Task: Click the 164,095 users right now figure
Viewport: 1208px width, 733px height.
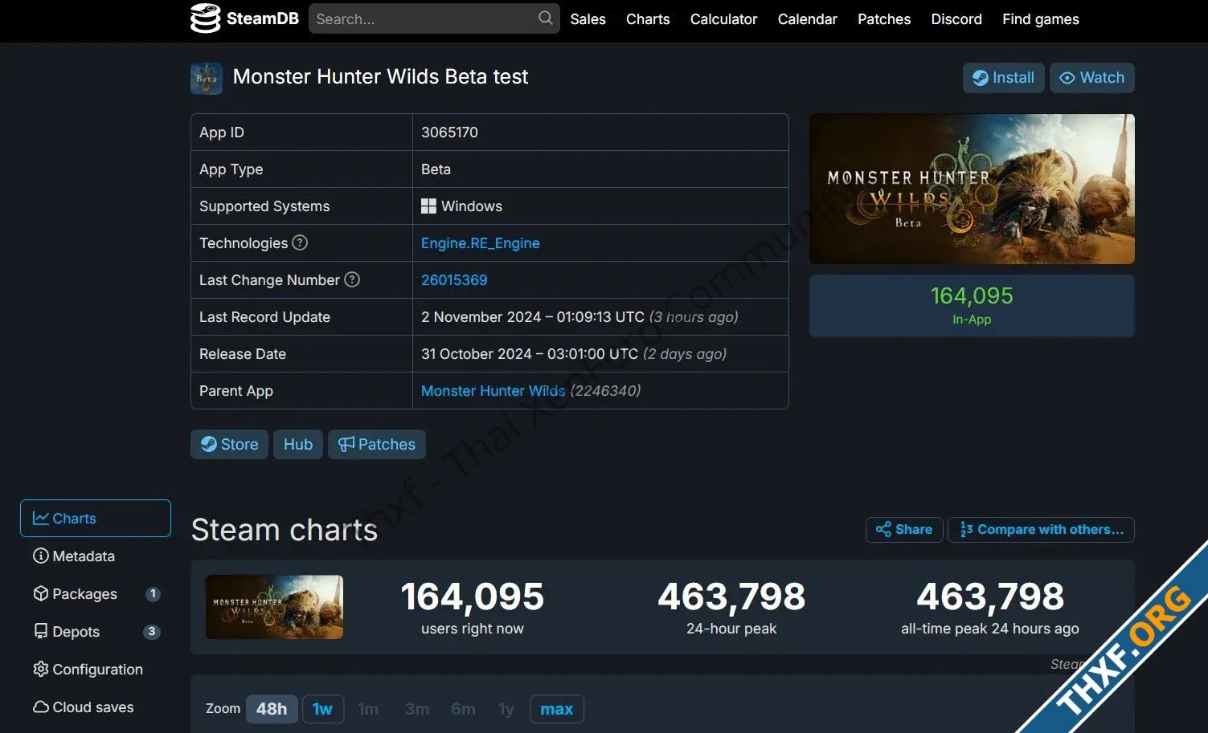Action: click(473, 597)
